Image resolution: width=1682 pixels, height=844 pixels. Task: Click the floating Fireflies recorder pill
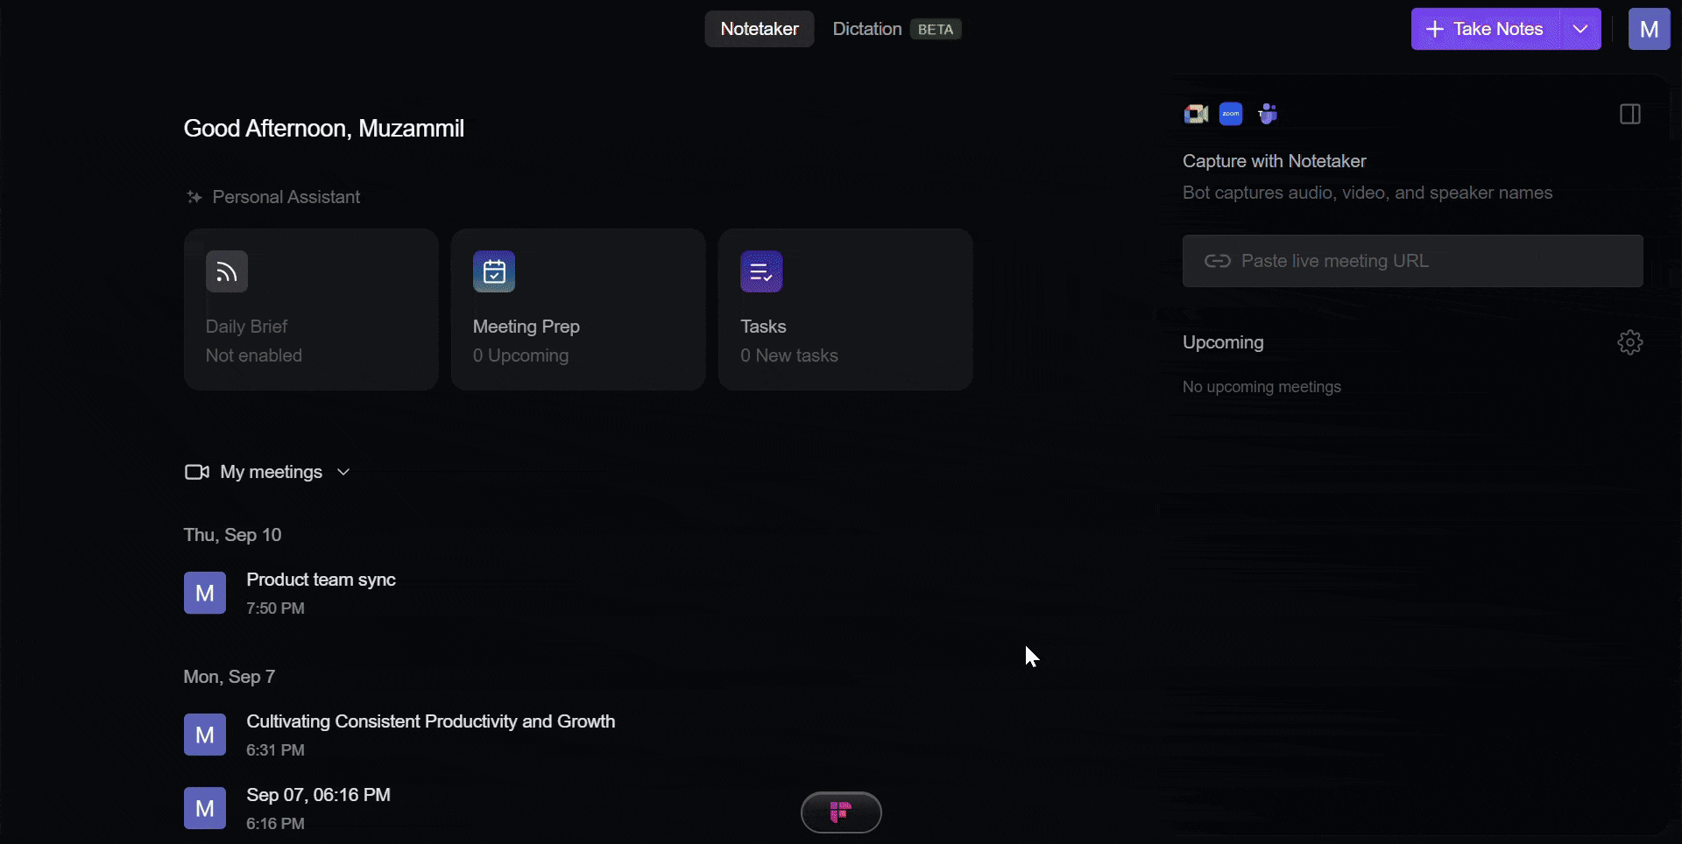click(x=841, y=812)
